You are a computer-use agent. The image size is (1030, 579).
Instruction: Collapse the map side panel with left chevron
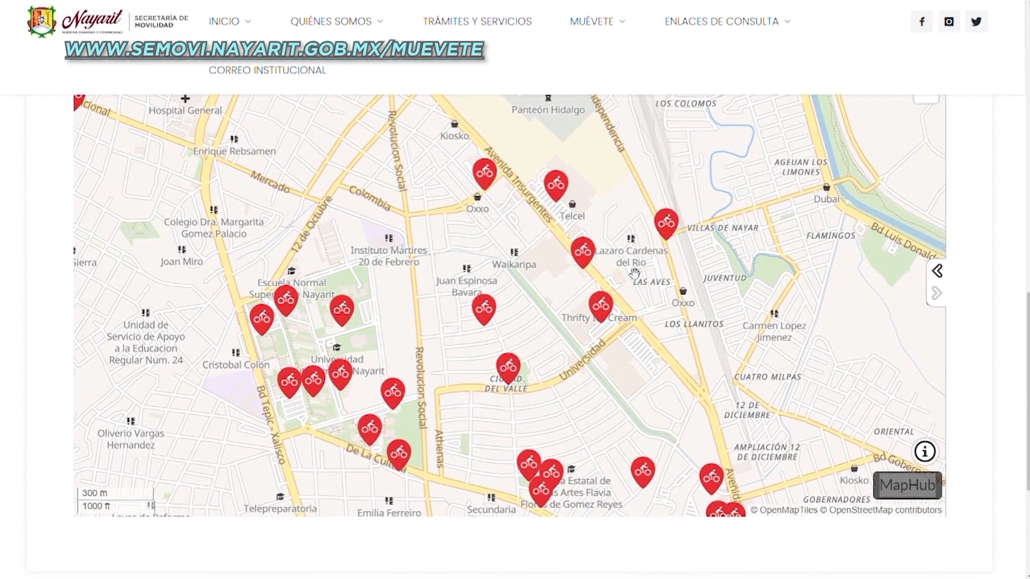click(938, 271)
